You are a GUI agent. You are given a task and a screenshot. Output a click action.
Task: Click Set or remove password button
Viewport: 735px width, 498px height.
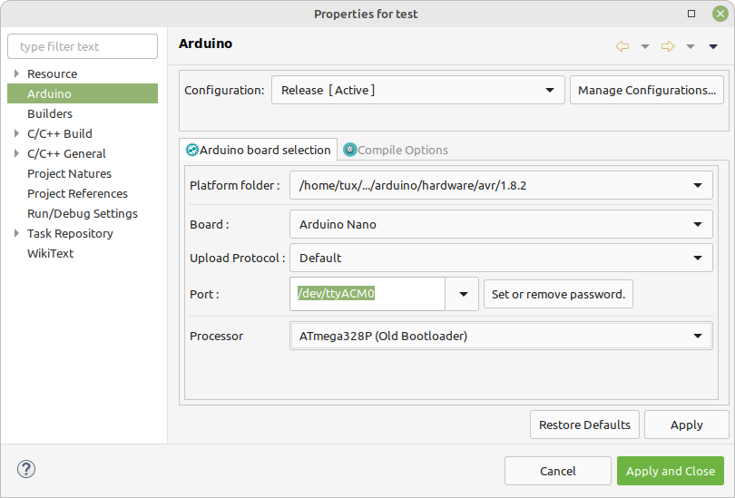click(558, 294)
